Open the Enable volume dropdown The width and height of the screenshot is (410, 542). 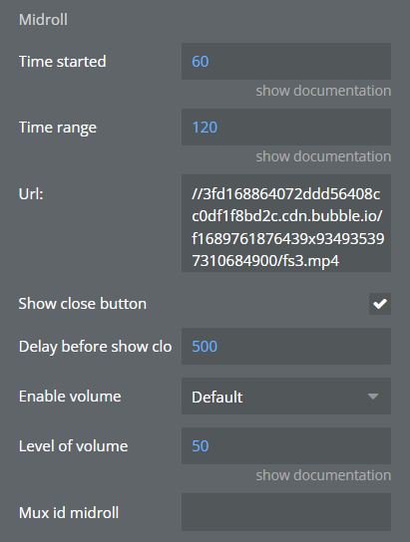pos(286,397)
